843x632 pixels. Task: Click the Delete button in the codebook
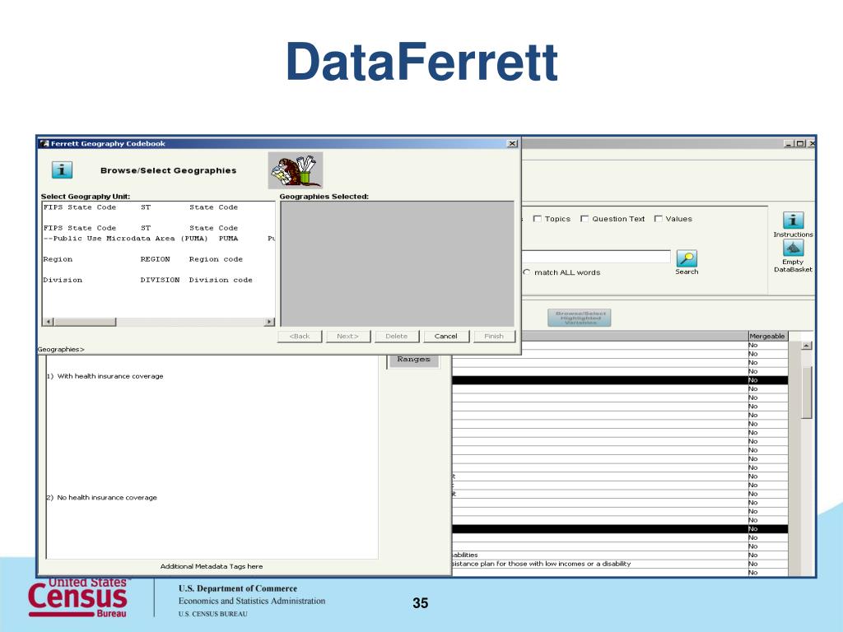click(x=396, y=337)
